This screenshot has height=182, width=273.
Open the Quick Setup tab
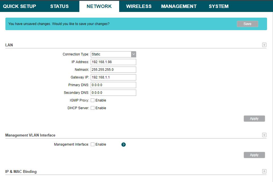click(20, 6)
